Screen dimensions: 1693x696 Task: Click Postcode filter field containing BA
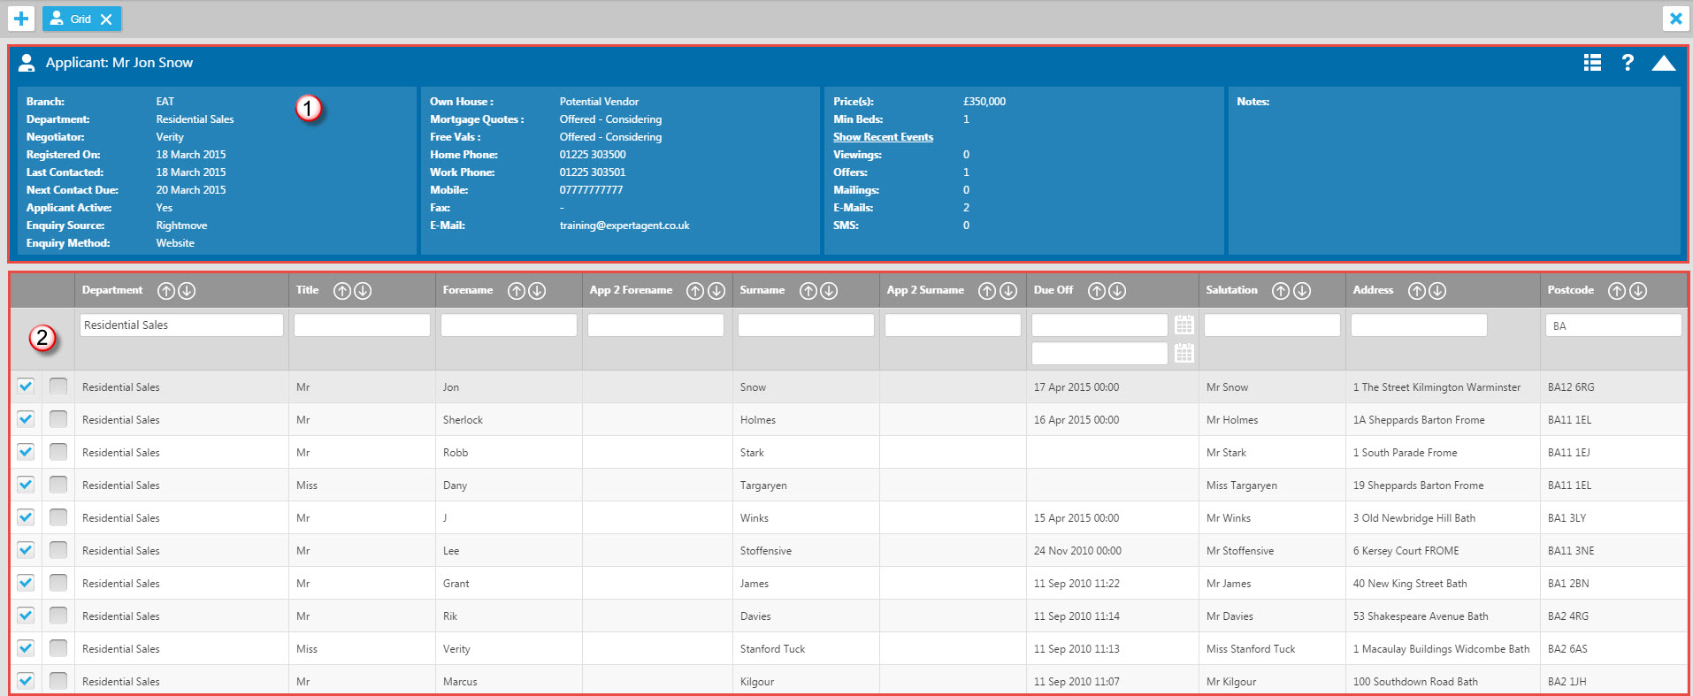(1613, 325)
